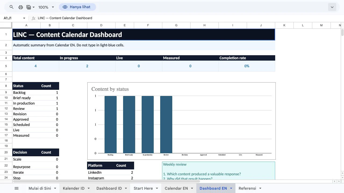Image resolution: width=344 pixels, height=193 pixels.
Task: Click the Total content value 4
Action: click(x=35, y=66)
